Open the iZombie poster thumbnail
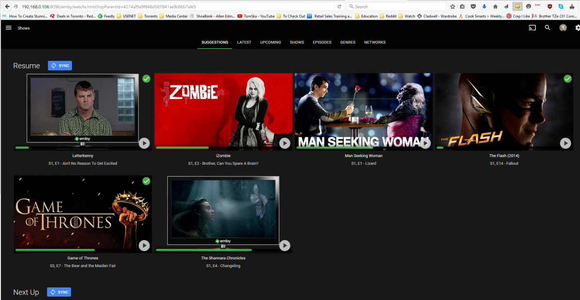 pyautogui.click(x=223, y=112)
